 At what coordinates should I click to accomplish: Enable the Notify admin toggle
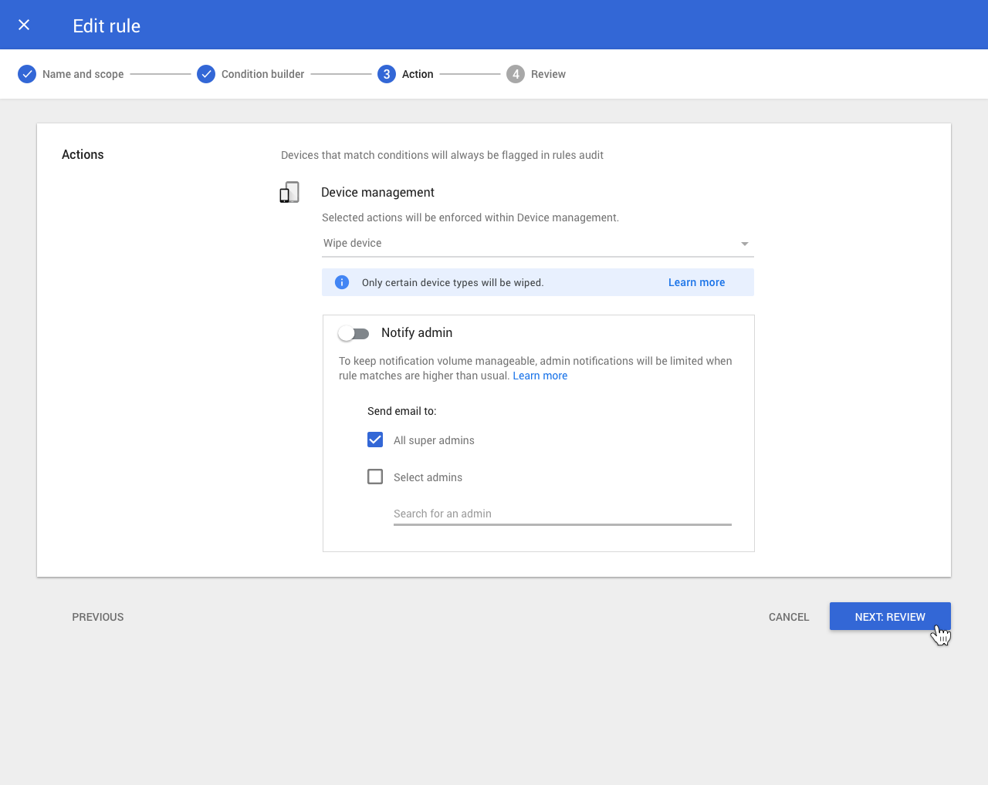354,333
